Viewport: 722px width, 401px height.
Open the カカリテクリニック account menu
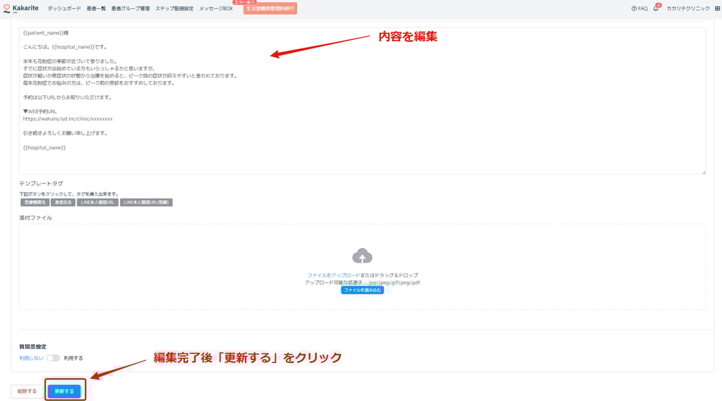(x=688, y=9)
